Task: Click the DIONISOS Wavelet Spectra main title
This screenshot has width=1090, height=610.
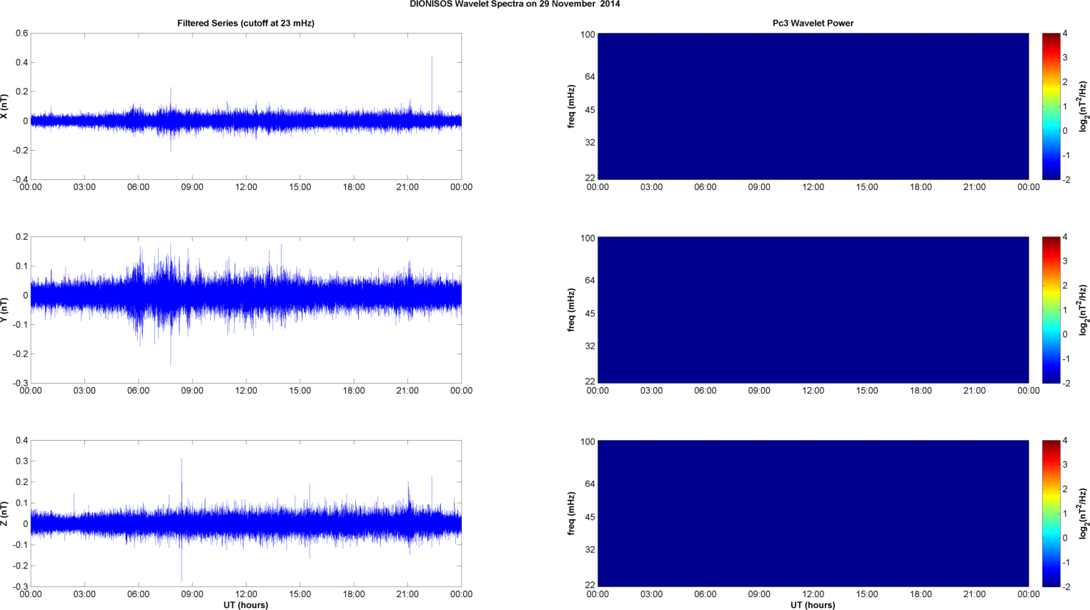Action: pyautogui.click(x=515, y=4)
